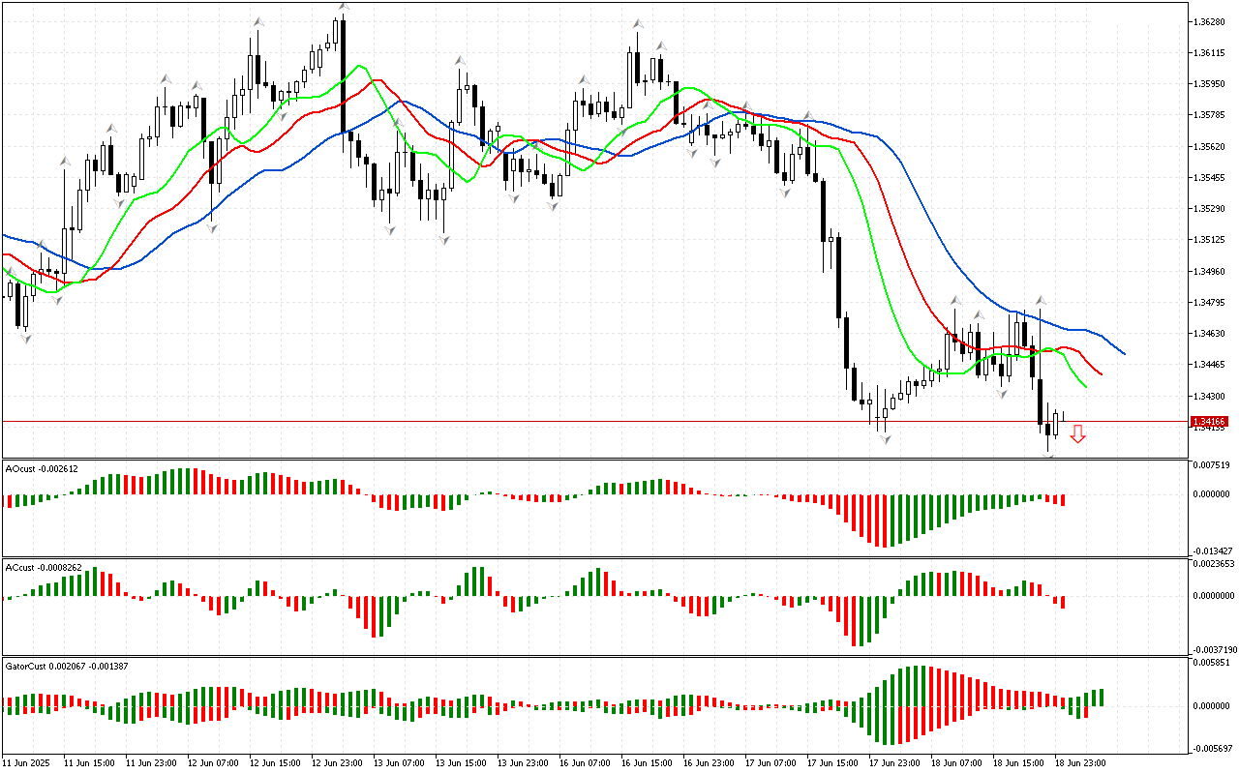Click the 1.36280 price scale label
The height and width of the screenshot is (774, 1239).
pos(1213,21)
